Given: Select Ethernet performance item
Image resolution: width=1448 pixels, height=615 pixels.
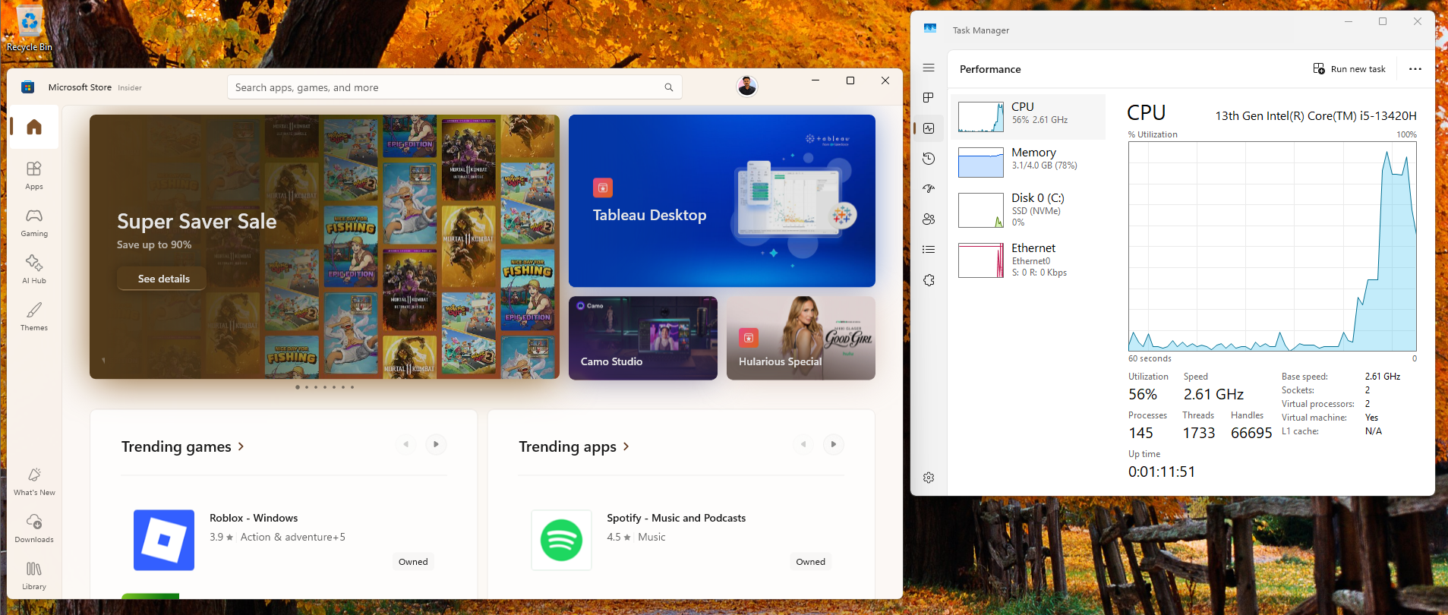Looking at the screenshot, I should (x=1028, y=260).
